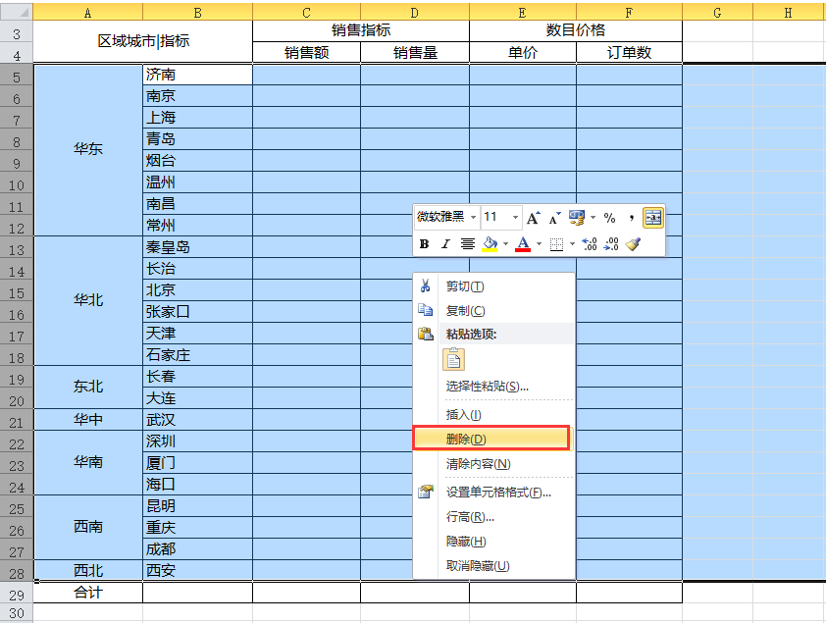Choose 复制(C) from context menu
This screenshot has height=623, width=826.
(494, 311)
